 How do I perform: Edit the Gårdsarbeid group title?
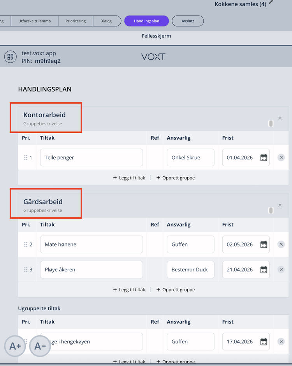tap(43, 202)
